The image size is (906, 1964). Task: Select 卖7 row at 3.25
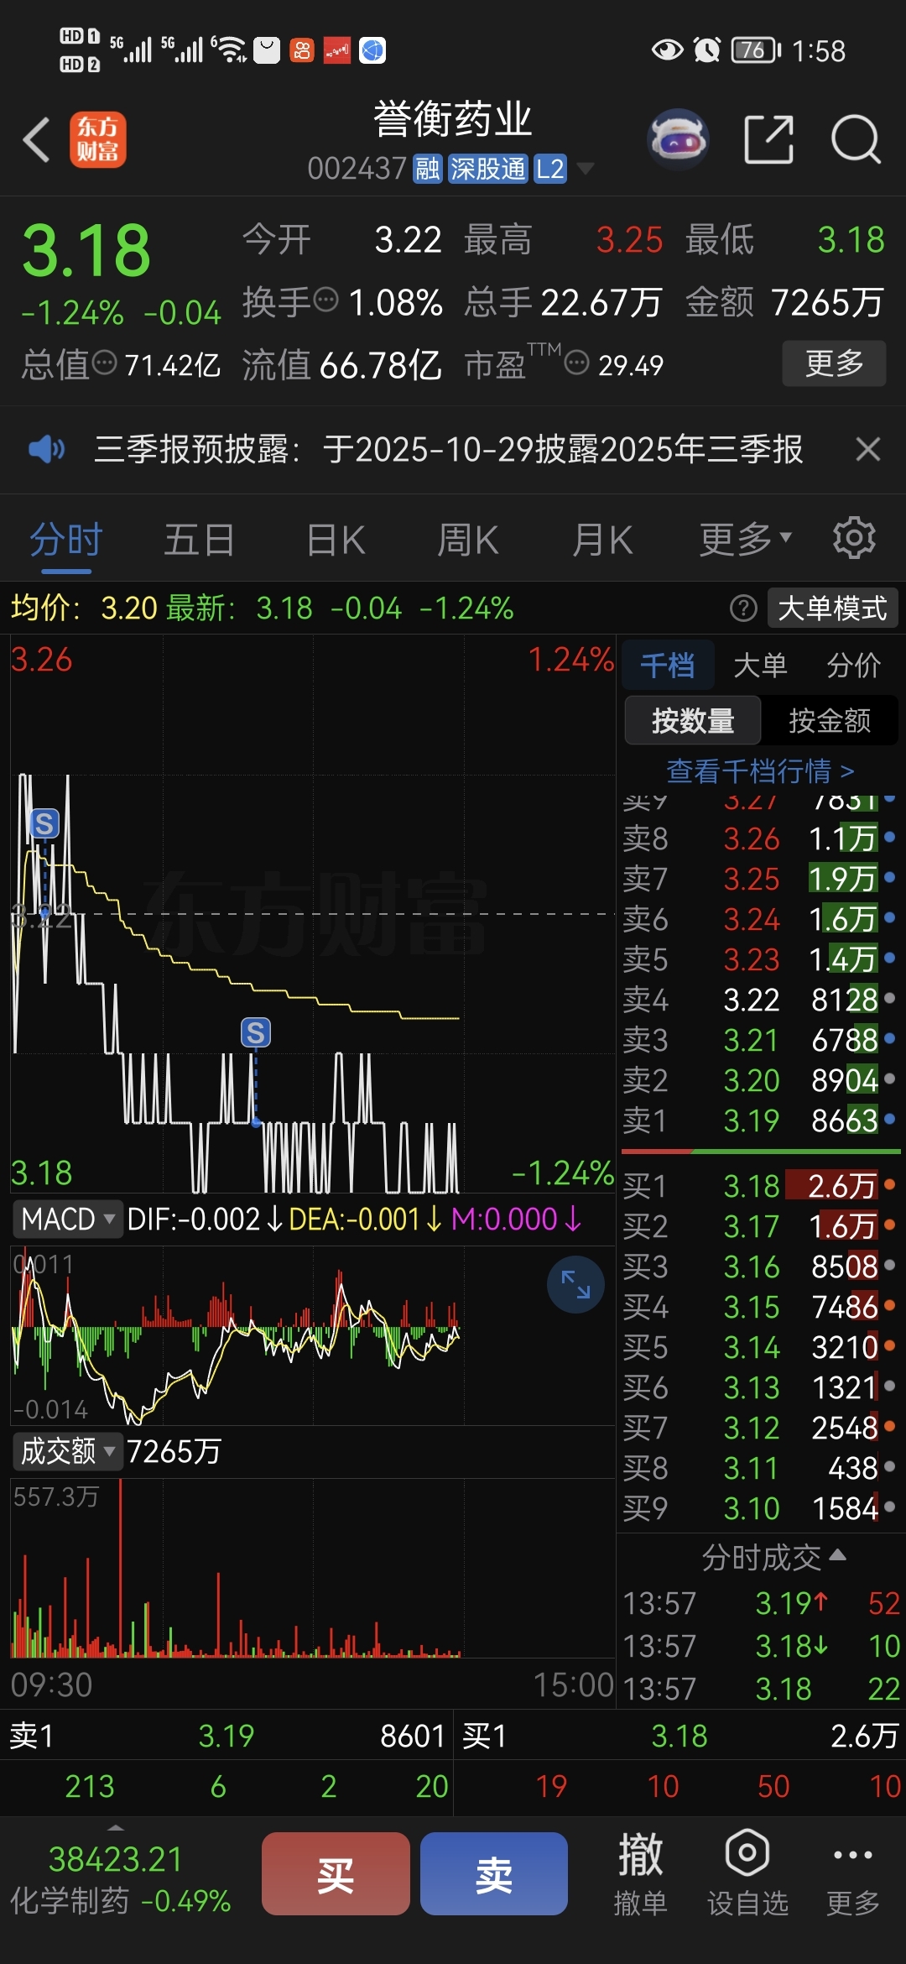tap(760, 879)
